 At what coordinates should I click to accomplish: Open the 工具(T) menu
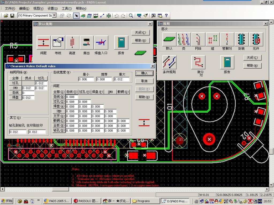(x=66, y=9)
